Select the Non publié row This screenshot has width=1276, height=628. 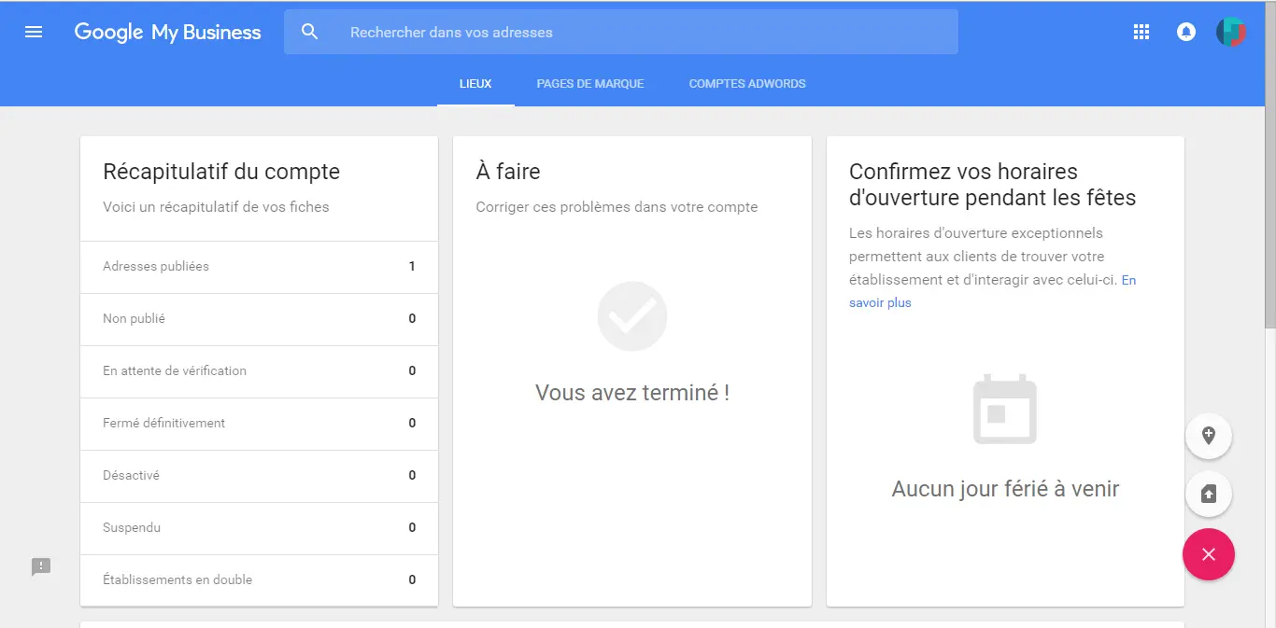coord(259,319)
